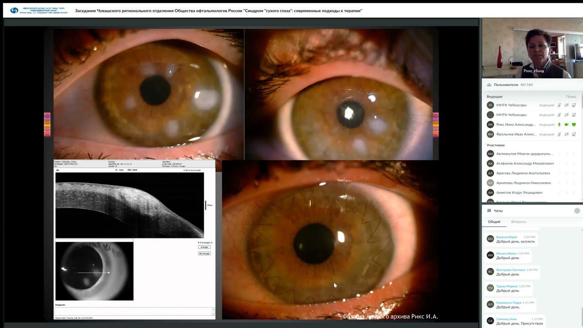Click the Участники section heading
The image size is (583, 328).
point(496,145)
